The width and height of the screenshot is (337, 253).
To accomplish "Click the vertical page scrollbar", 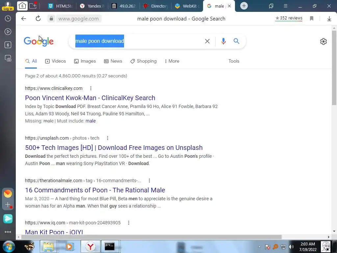I will coord(334,68).
